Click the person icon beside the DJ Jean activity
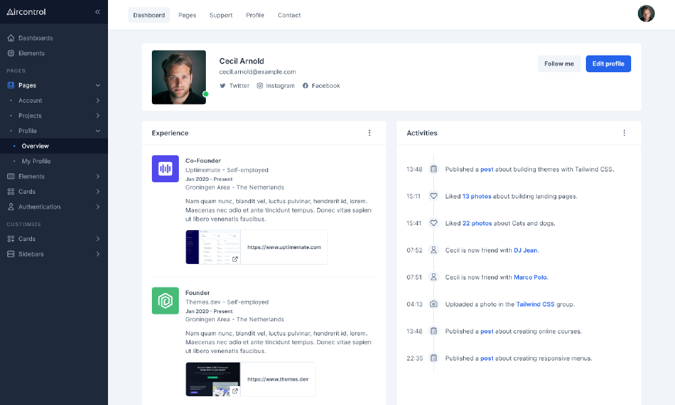The image size is (675, 405). [435, 250]
